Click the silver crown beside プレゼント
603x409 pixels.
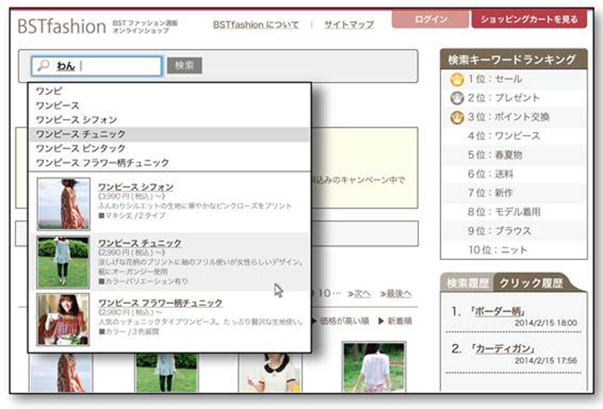456,98
